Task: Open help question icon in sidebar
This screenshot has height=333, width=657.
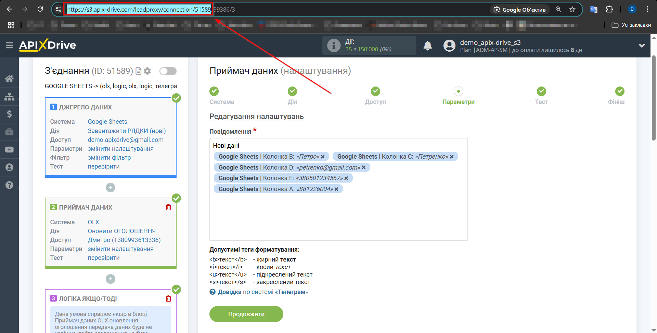Action: (x=9, y=185)
